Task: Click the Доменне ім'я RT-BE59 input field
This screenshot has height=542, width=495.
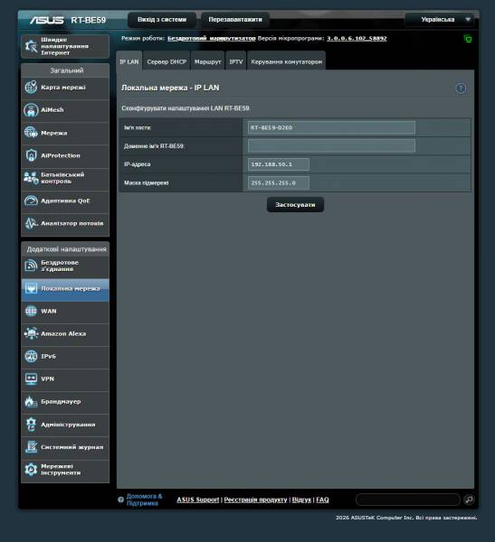Action: (331, 145)
